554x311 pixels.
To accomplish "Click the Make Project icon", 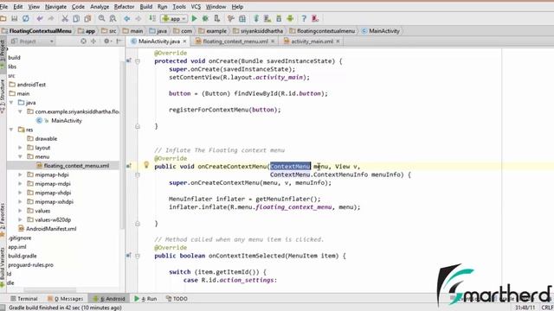I will pos(152,19).
